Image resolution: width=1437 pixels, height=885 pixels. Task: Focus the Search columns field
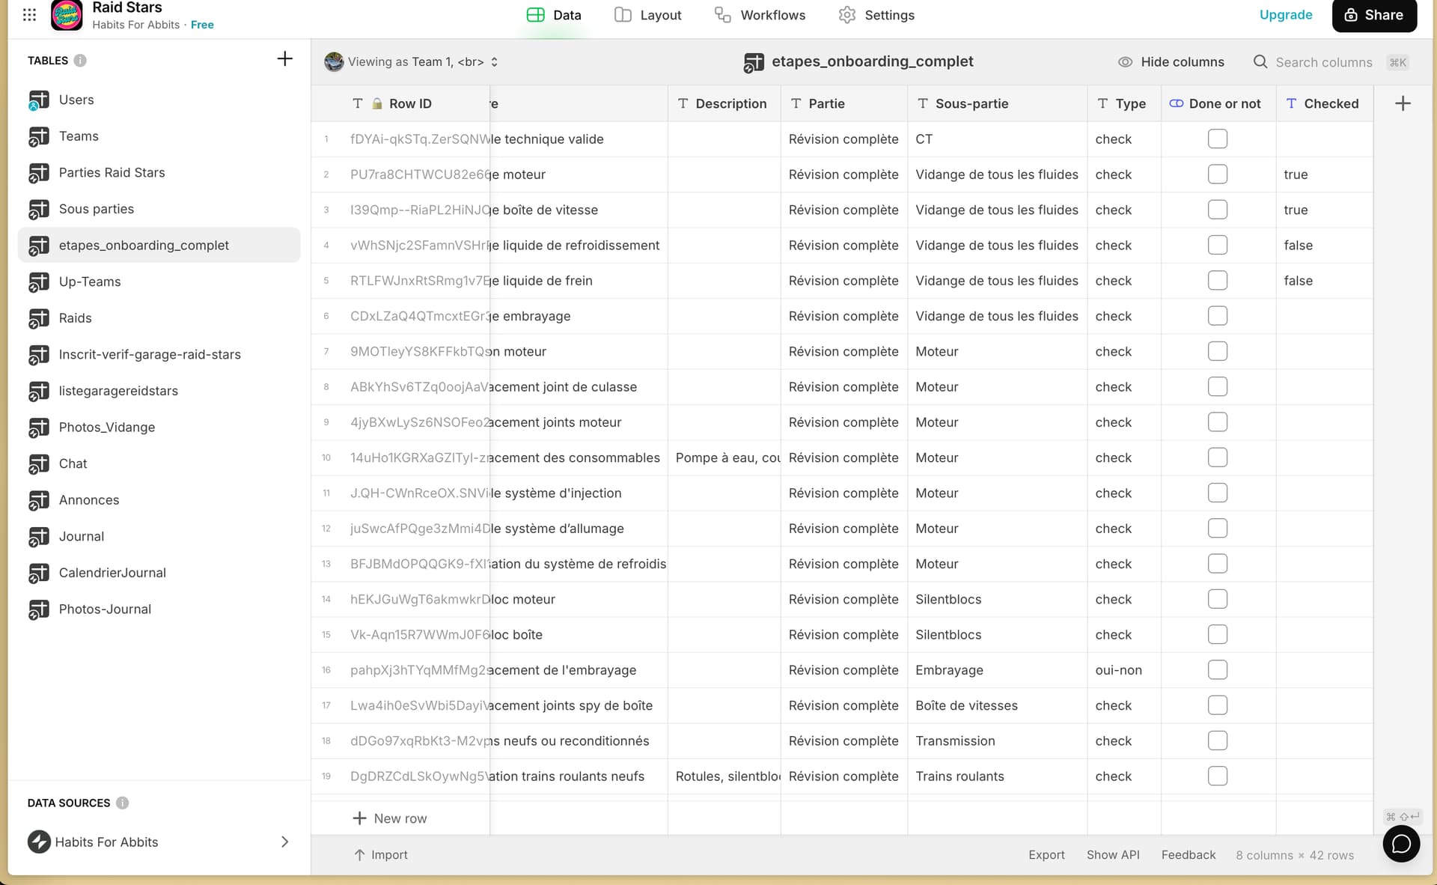point(1323,63)
